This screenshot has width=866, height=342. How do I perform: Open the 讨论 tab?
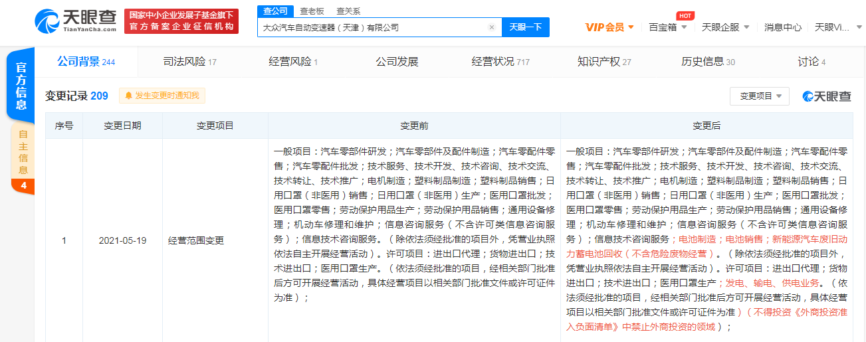[812, 62]
